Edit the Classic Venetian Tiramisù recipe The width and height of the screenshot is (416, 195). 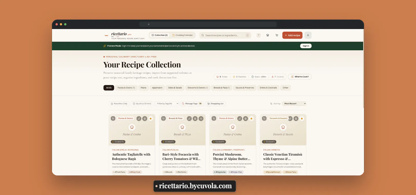(290, 119)
